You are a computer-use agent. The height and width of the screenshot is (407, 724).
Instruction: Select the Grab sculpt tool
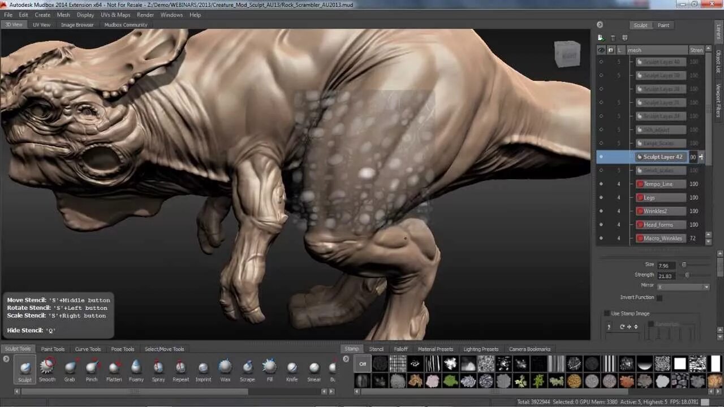[70, 370]
